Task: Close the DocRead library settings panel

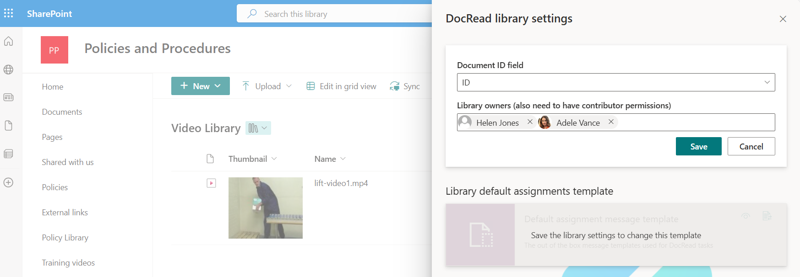Action: tap(783, 19)
